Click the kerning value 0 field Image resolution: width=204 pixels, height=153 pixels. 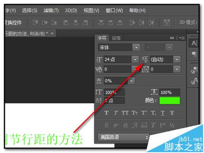point(118,69)
